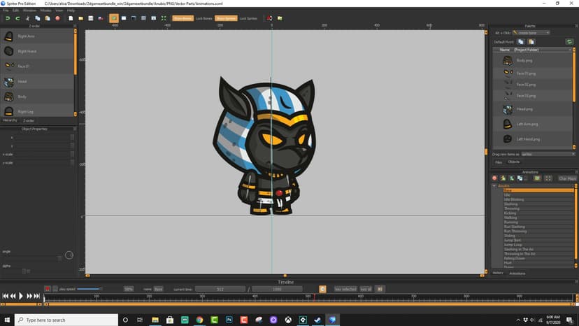Click the first Default Pivot icon

(521, 42)
